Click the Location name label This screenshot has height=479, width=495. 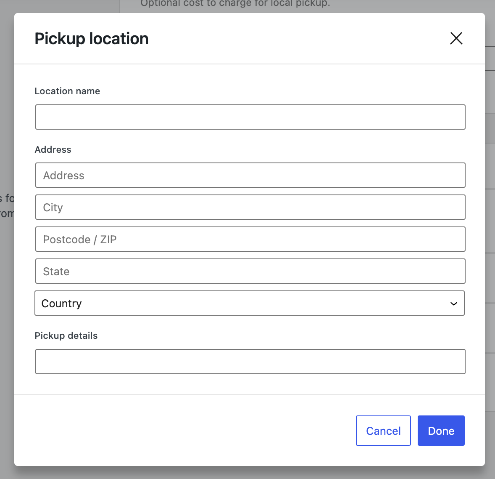click(x=67, y=91)
